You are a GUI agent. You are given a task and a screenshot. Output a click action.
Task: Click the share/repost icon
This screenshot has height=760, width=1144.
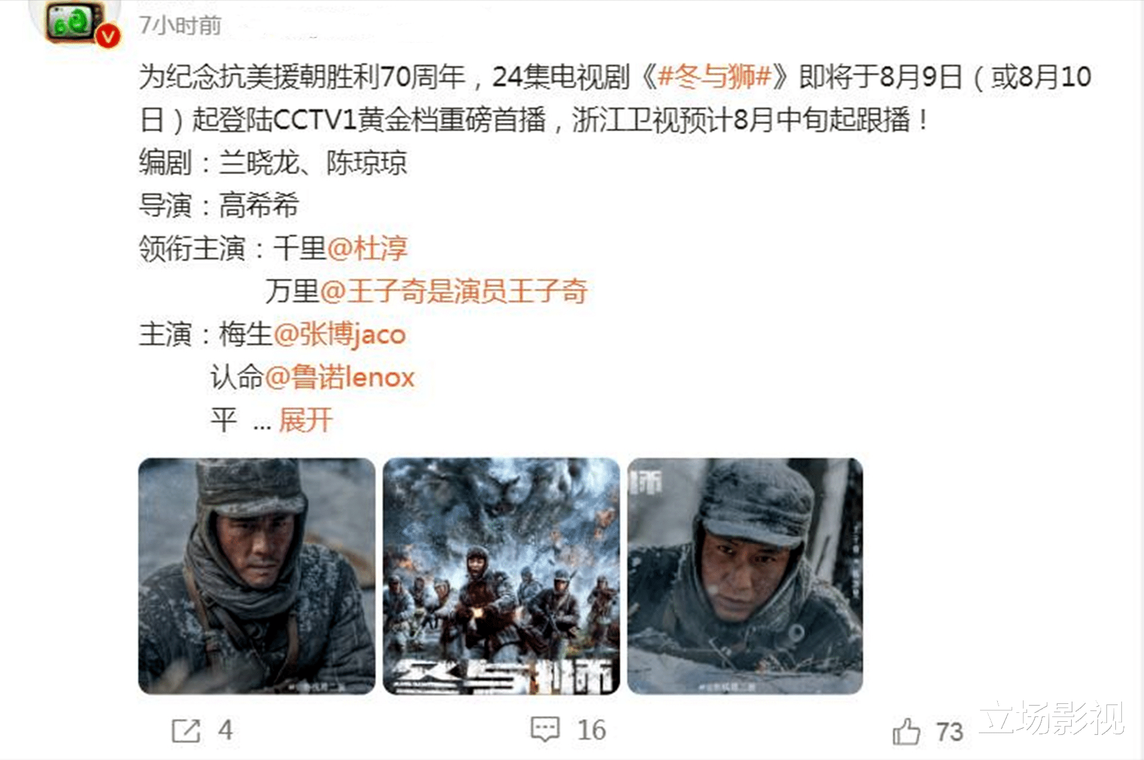(x=185, y=731)
